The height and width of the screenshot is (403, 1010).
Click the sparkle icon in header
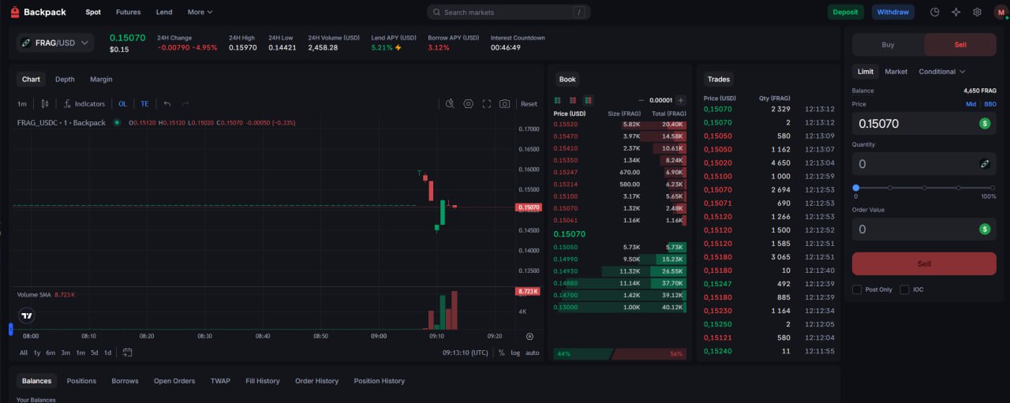click(x=956, y=12)
